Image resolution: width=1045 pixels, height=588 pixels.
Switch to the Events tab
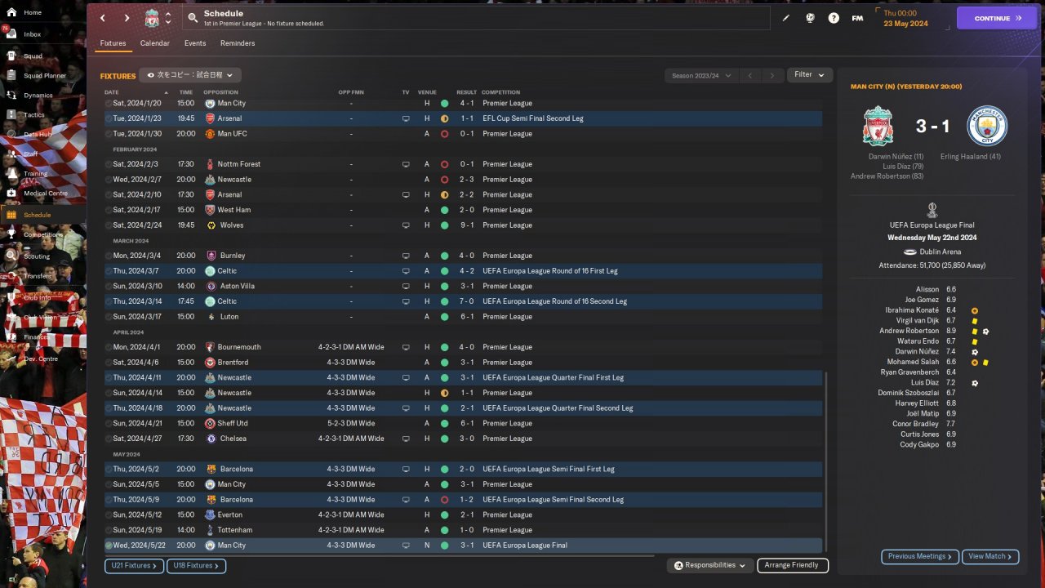(x=195, y=43)
